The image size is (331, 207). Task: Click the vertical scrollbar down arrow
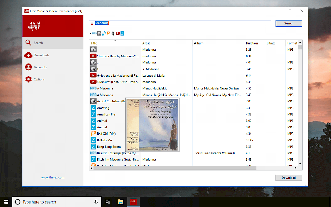[x=300, y=164]
